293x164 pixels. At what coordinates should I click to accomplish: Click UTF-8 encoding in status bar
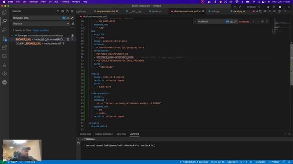click(244, 162)
